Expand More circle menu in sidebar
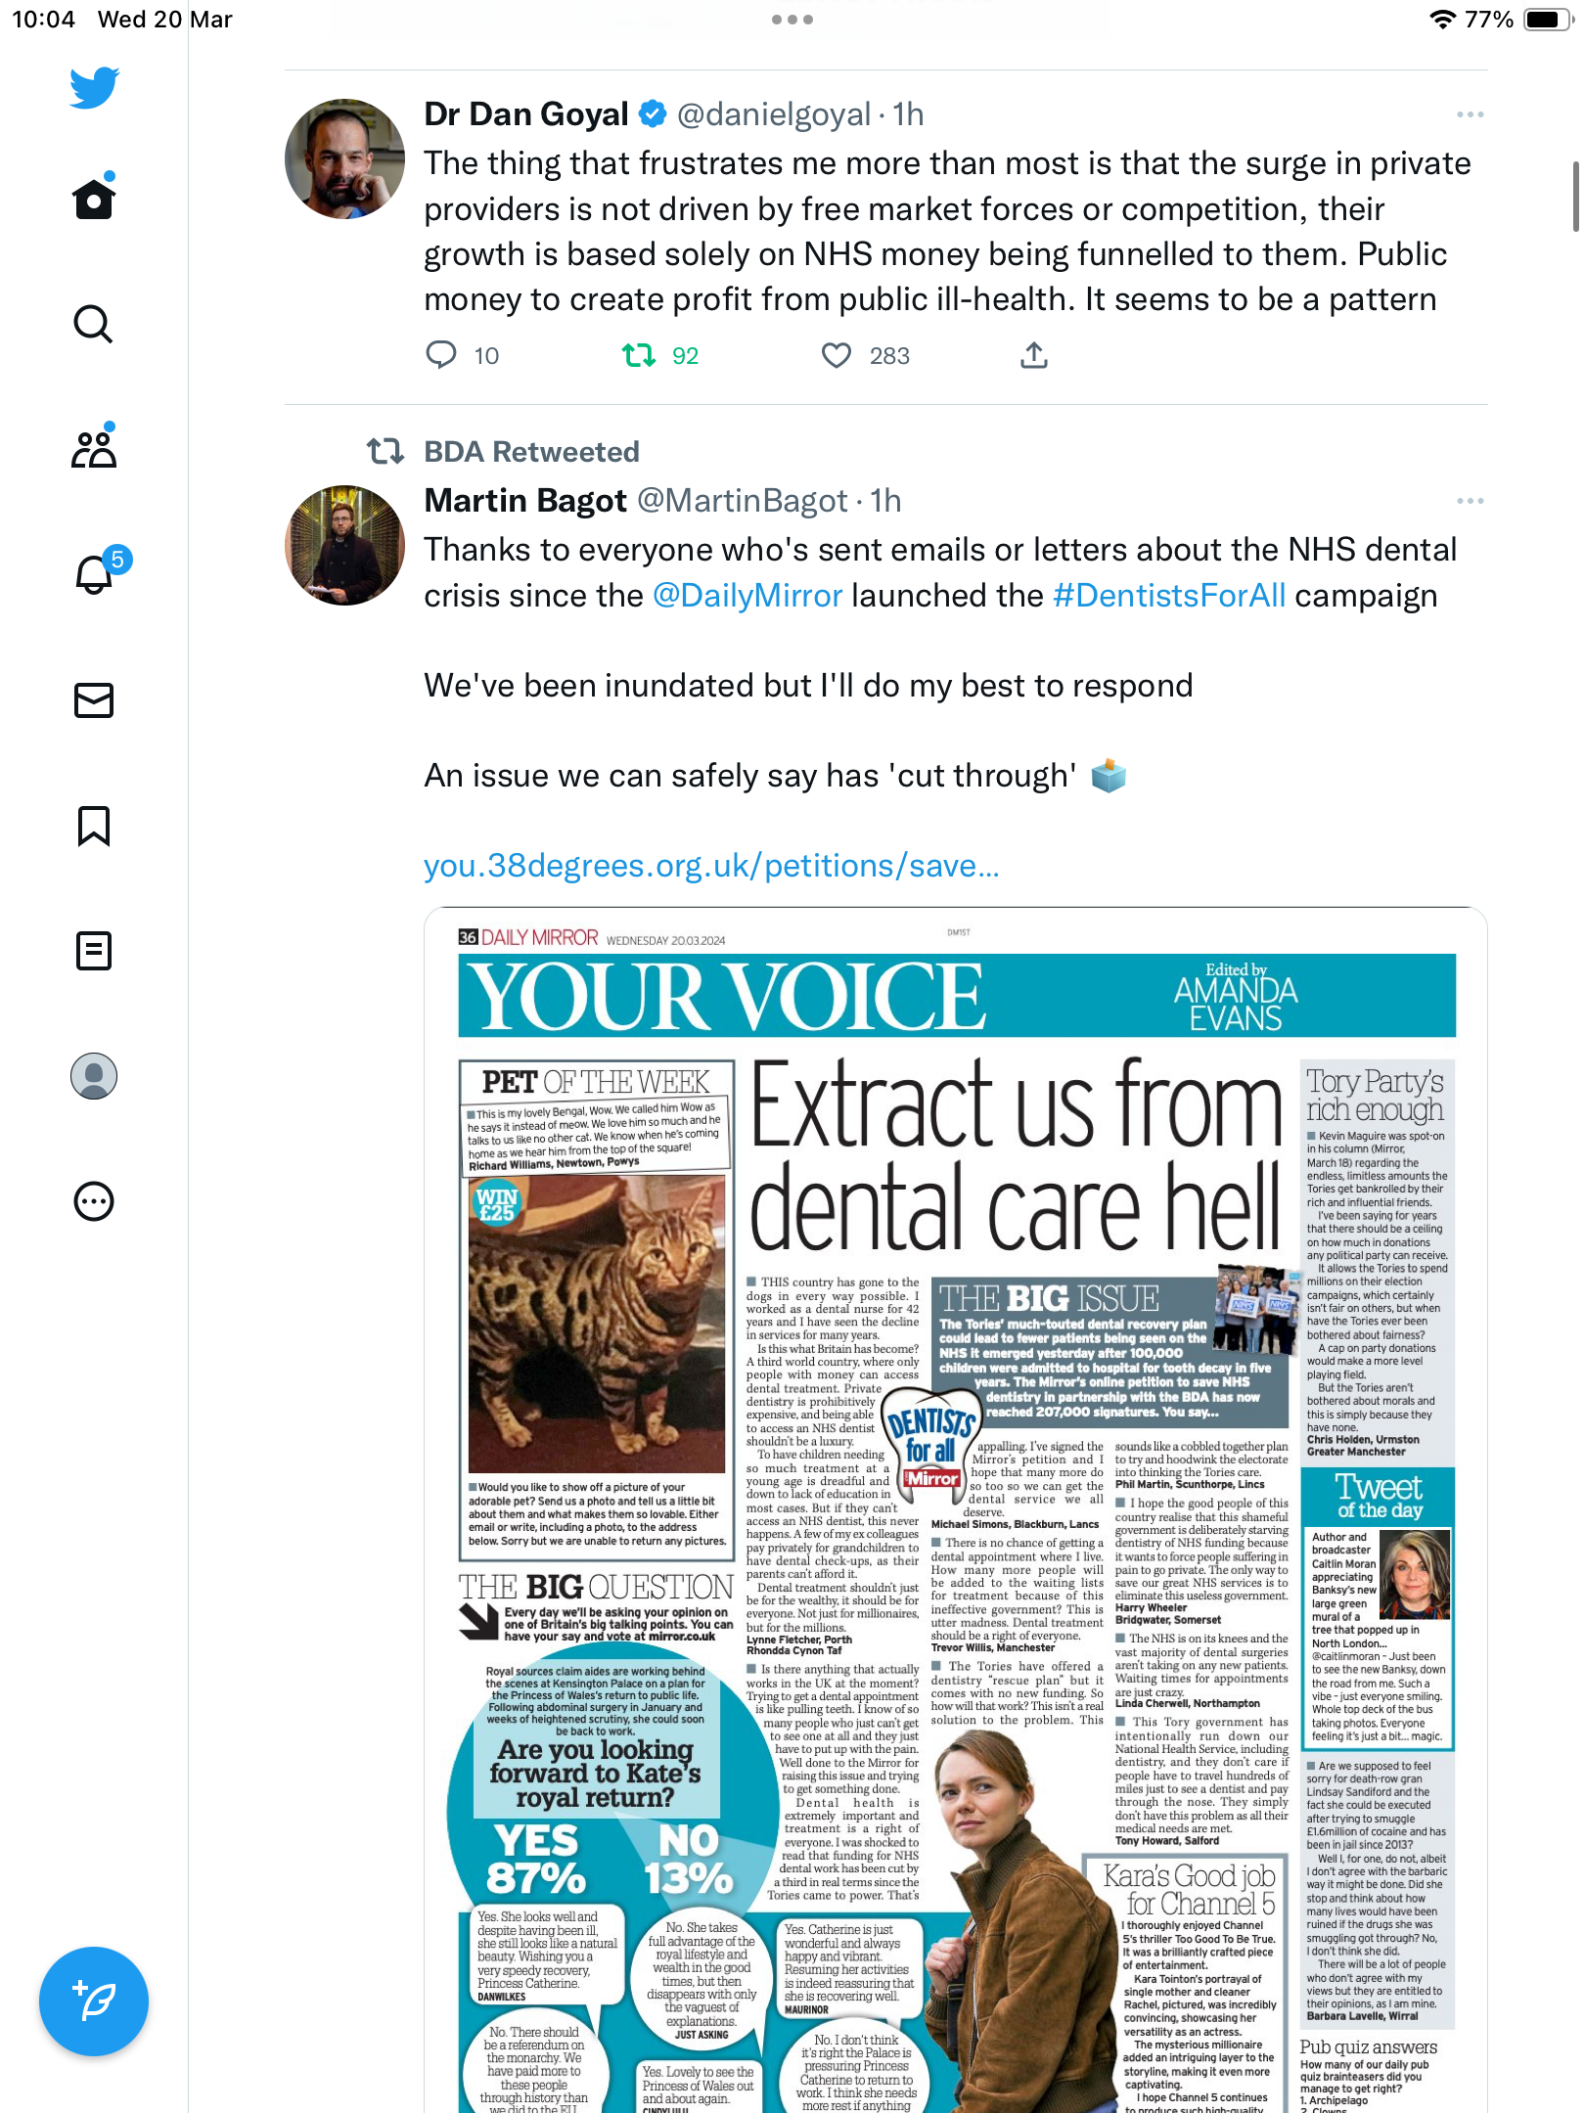Screen dimensions: 1585x2113 coord(94,1201)
